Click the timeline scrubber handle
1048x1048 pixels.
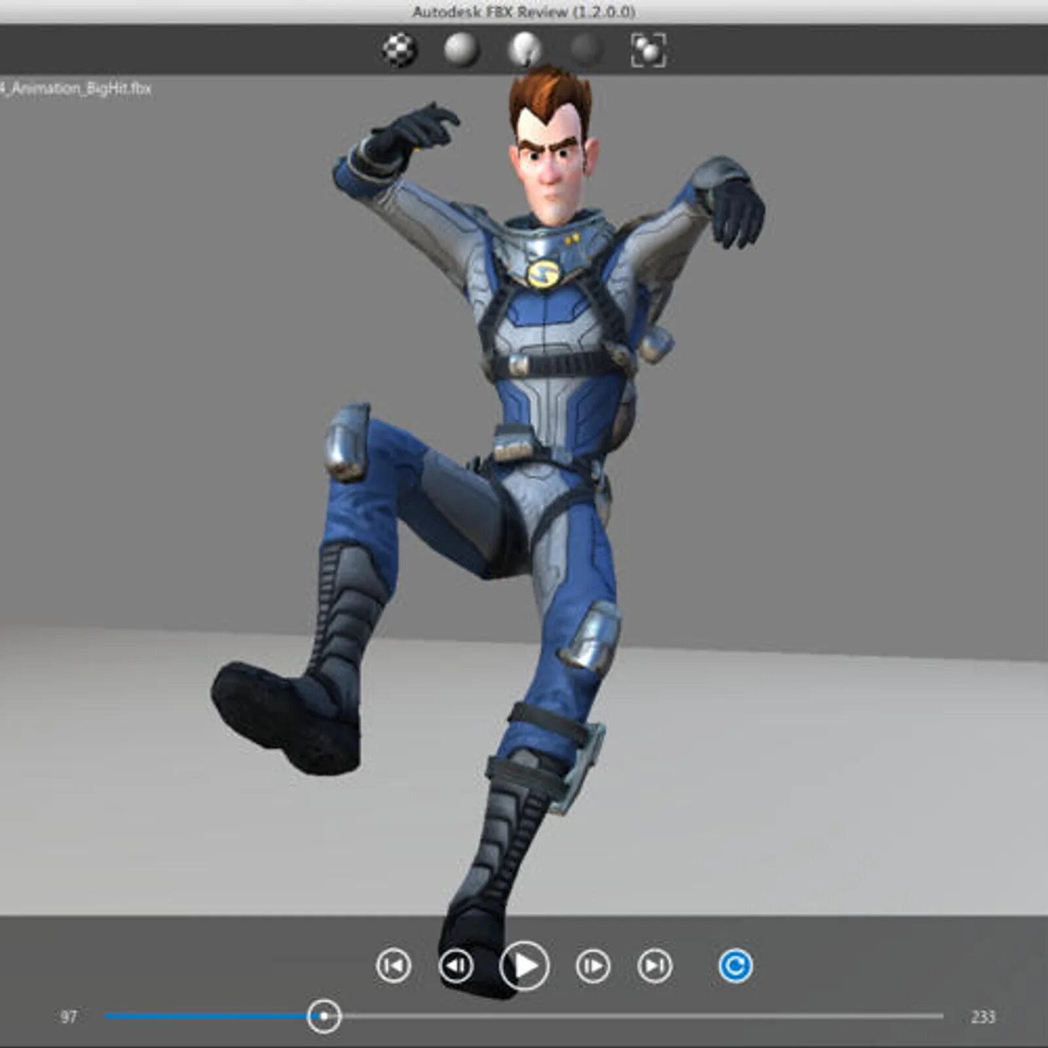324,1016
